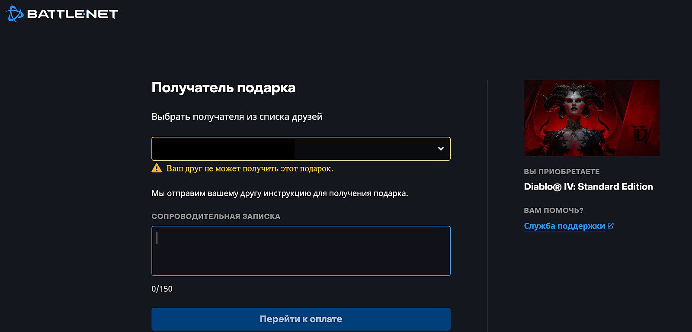The width and height of the screenshot is (692, 332).
Task: Click the 0/150 character counter
Action: [162, 289]
